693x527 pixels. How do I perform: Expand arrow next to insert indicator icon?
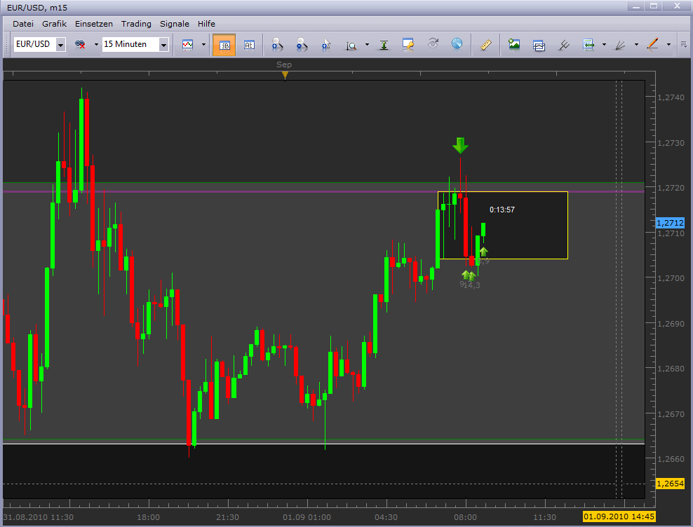(604, 45)
